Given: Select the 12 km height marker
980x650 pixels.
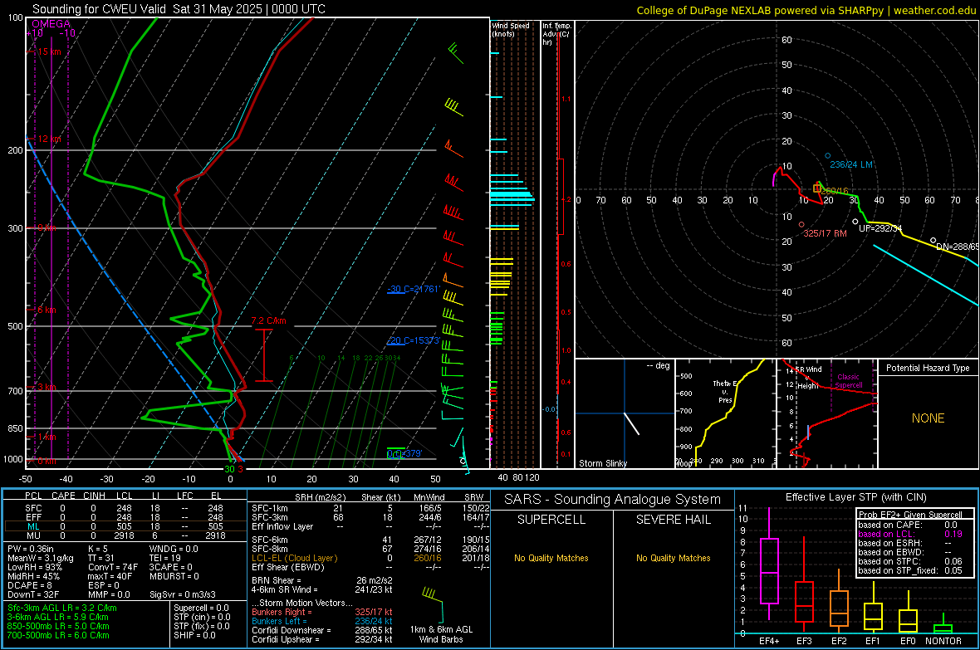Looking at the screenshot, I should coord(49,139).
